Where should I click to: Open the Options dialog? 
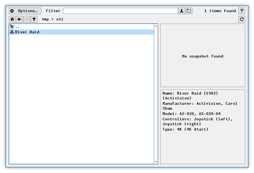tap(25, 11)
